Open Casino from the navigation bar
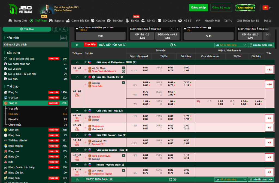The width and height of the screenshot is (279, 183). tap(98, 21)
